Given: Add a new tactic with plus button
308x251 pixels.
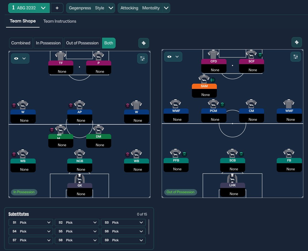Looking at the screenshot, I should click(x=57, y=8).
